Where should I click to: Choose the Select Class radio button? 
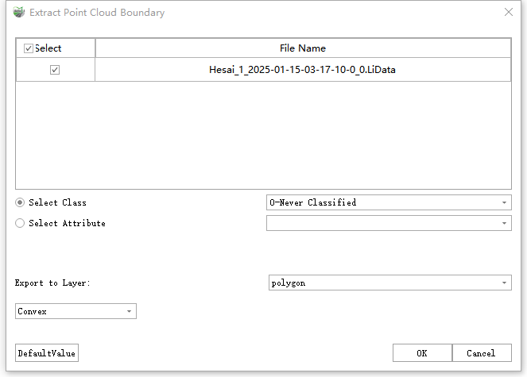21,202
